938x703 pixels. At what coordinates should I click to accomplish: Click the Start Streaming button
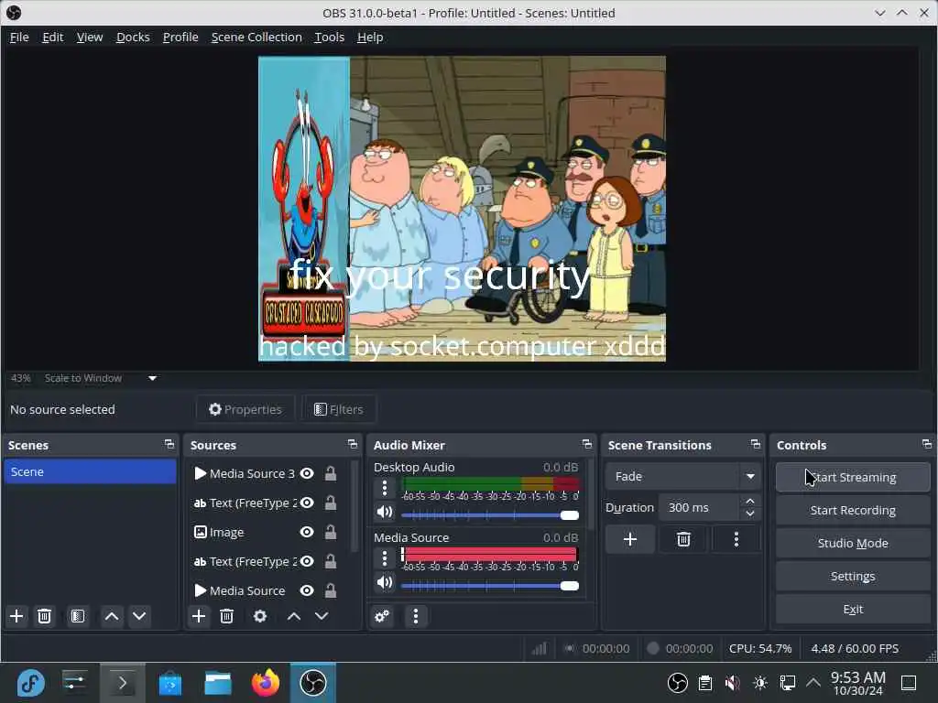[x=853, y=477]
